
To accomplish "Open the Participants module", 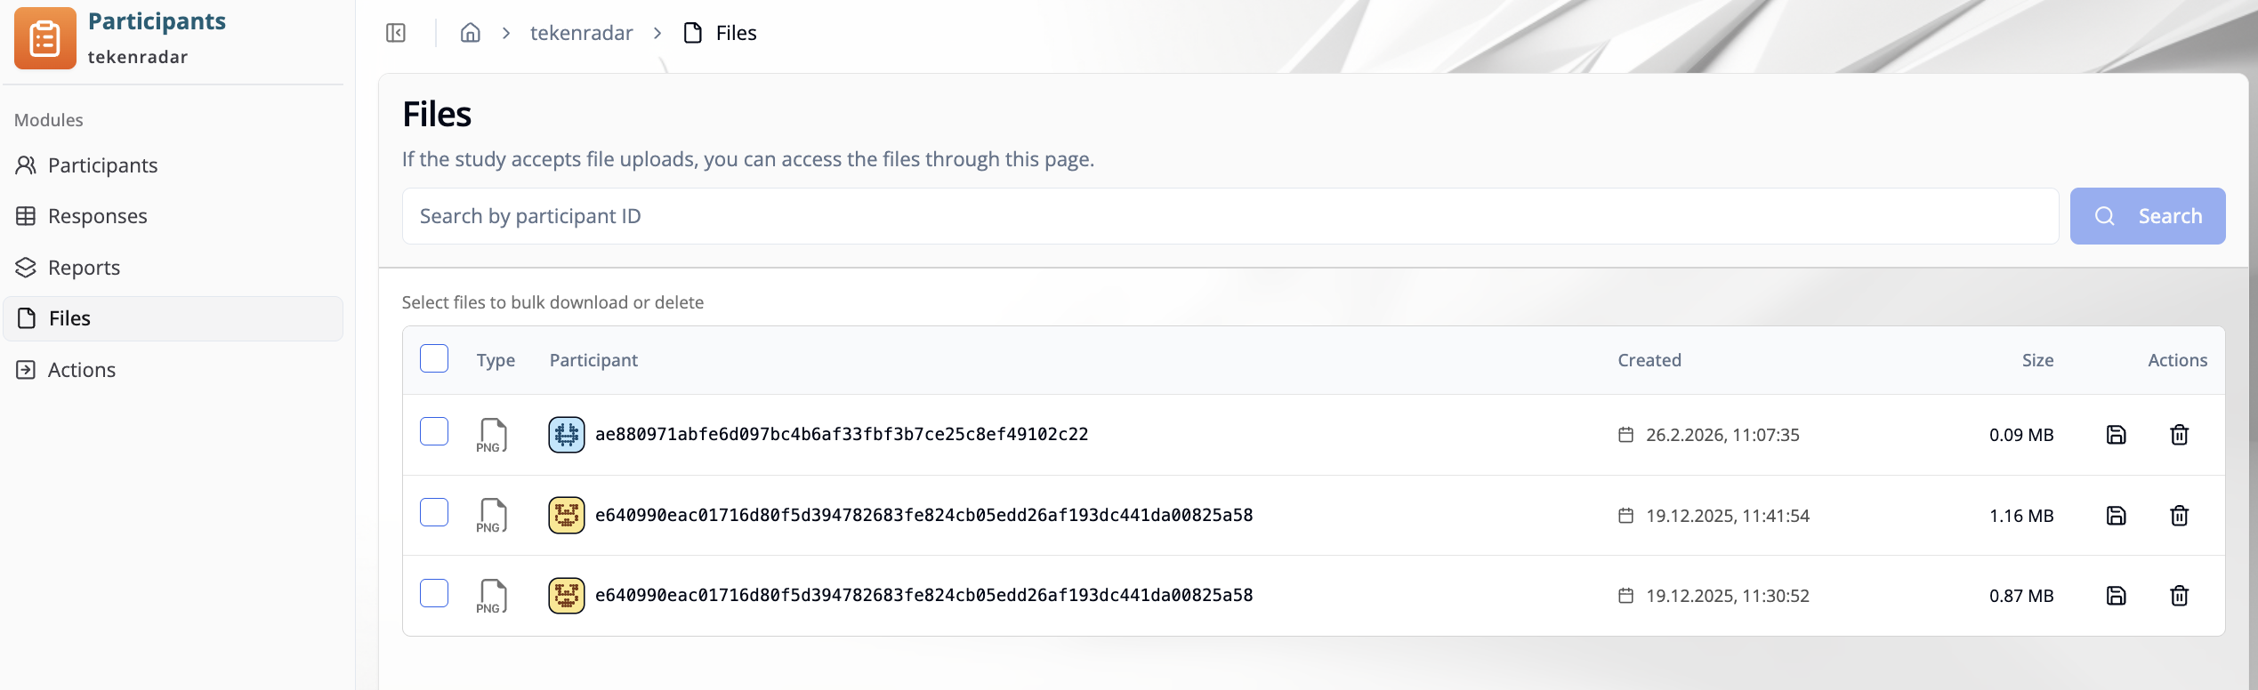I will pyautogui.click(x=102, y=165).
